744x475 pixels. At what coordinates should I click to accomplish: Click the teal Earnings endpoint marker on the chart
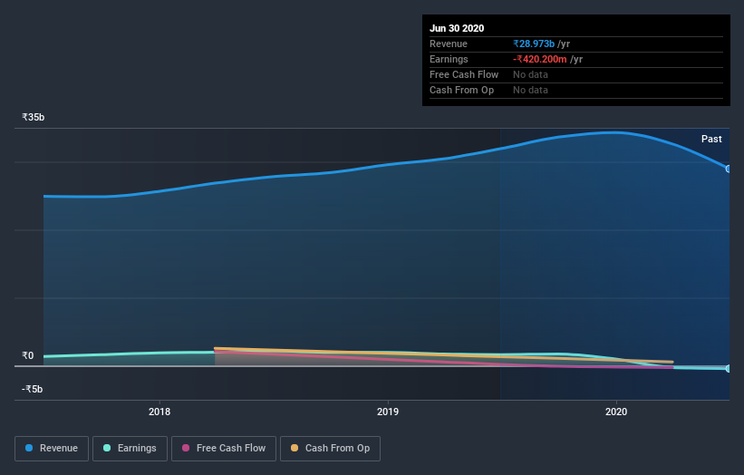click(728, 368)
